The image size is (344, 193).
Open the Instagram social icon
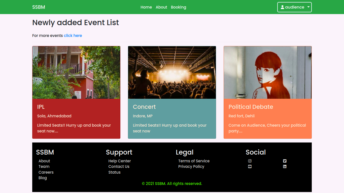coord(250,161)
